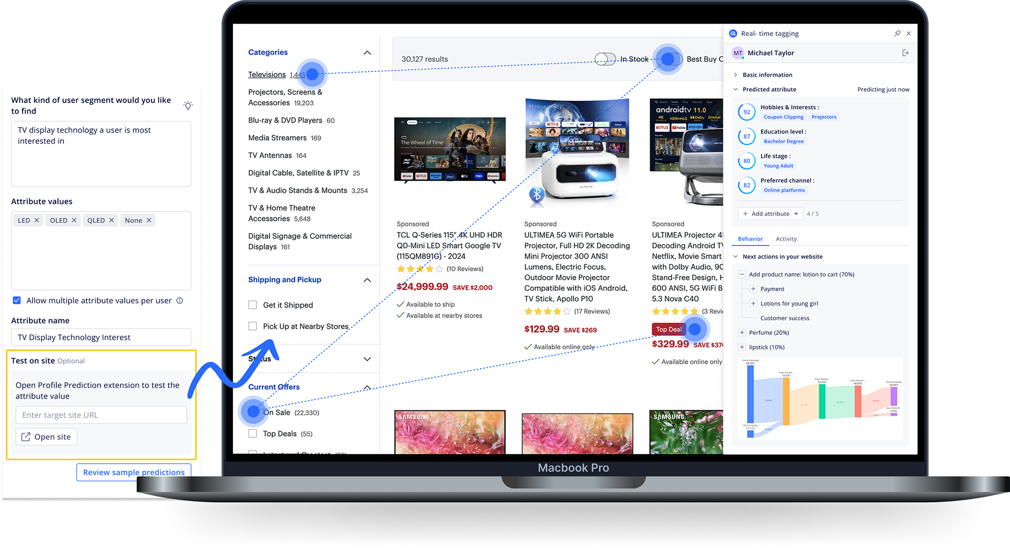Click the Sankey funnel chart
Image resolution: width=1010 pixels, height=550 pixels.
click(821, 398)
